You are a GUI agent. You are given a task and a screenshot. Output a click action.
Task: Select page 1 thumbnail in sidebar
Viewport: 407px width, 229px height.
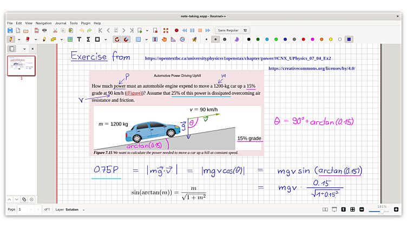(22, 66)
